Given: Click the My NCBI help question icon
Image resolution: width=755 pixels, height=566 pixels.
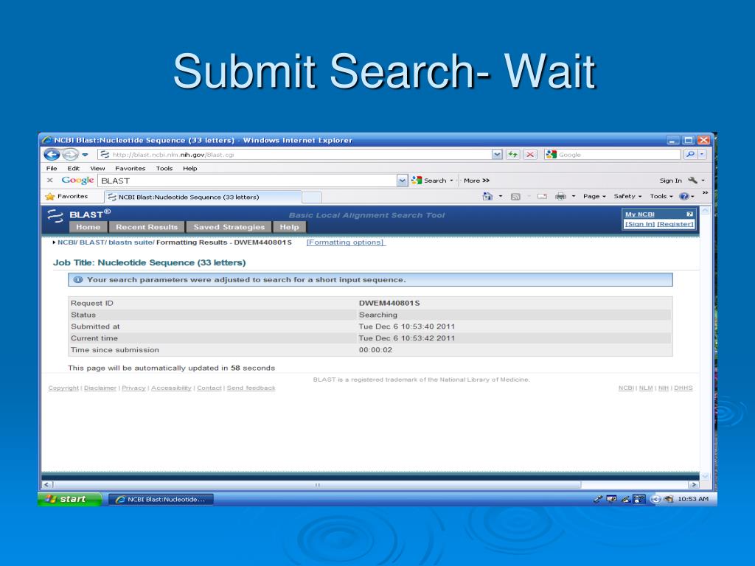Looking at the screenshot, I should (x=689, y=214).
